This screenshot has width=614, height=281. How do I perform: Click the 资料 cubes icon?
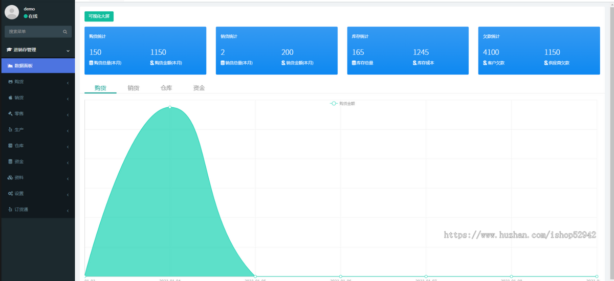(11, 178)
